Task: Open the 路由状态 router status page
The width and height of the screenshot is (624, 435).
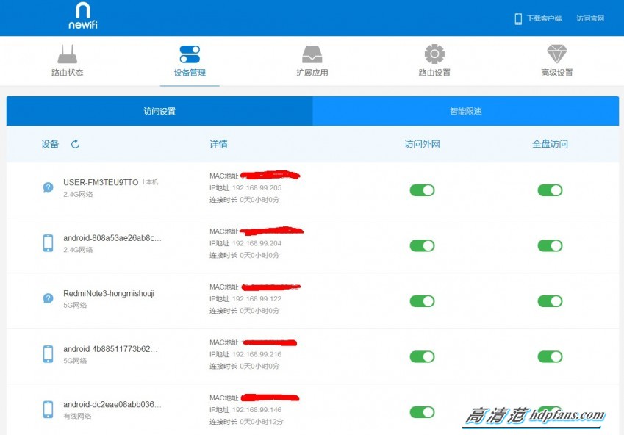Action: click(x=68, y=61)
